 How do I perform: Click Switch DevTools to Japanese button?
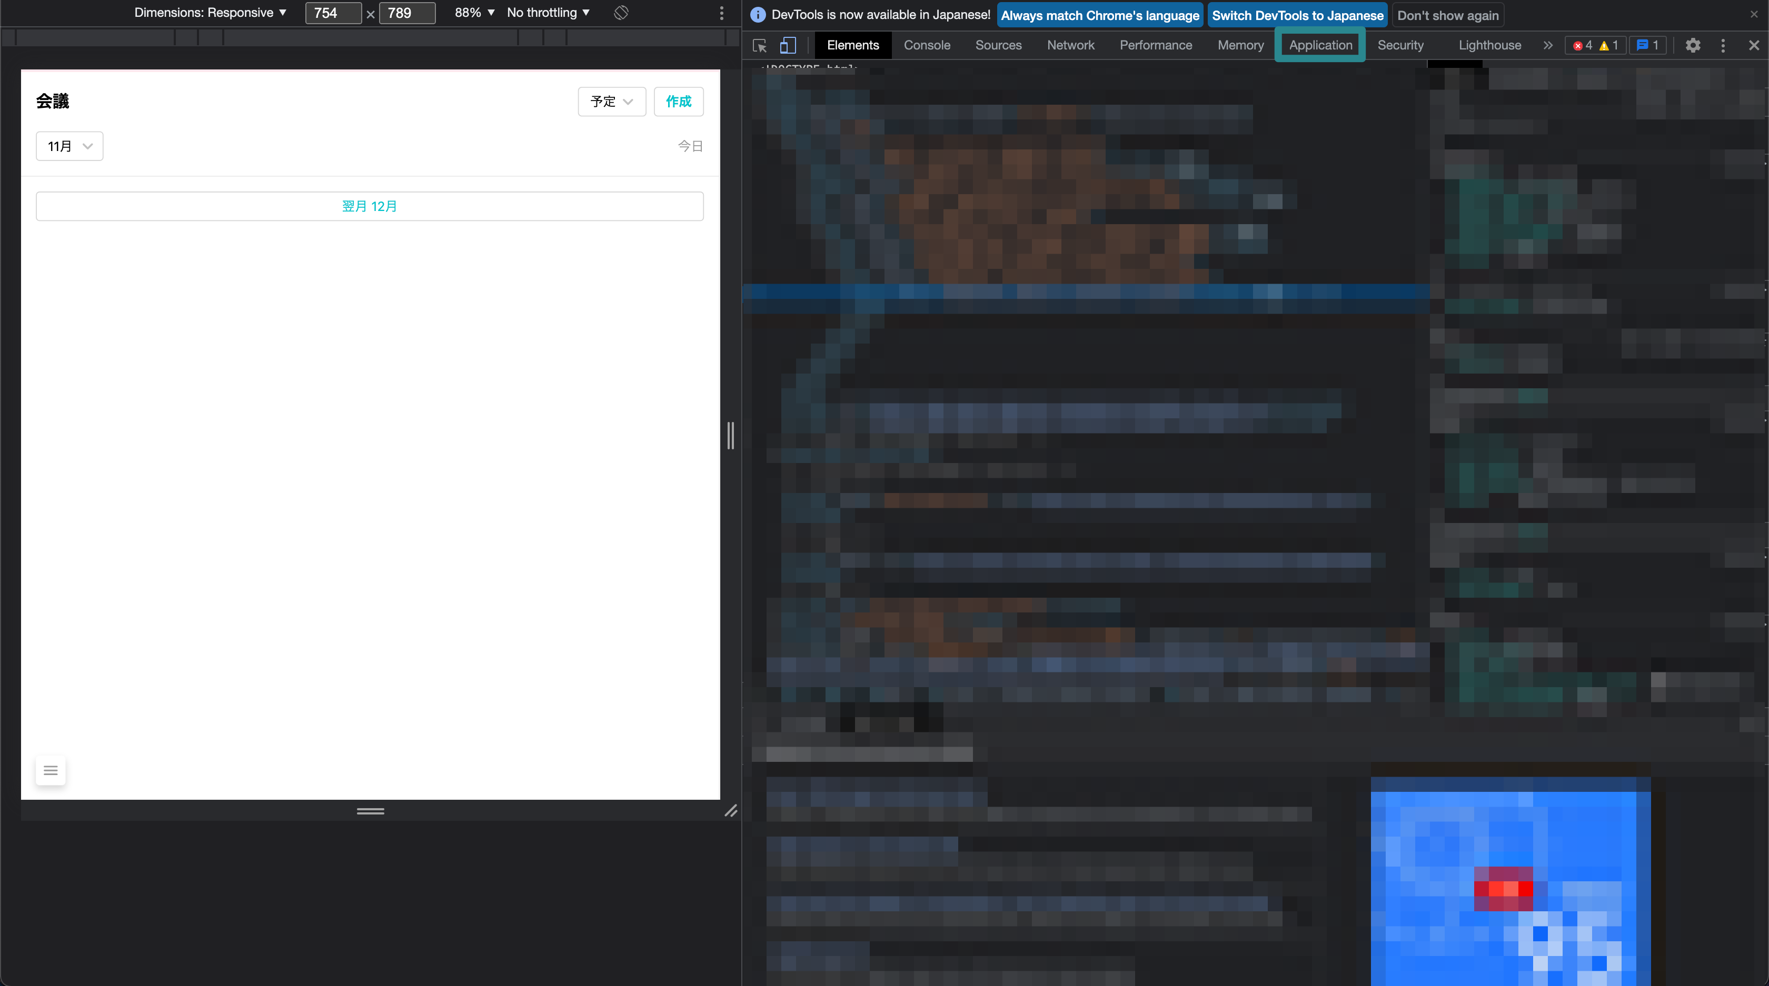pyautogui.click(x=1297, y=15)
